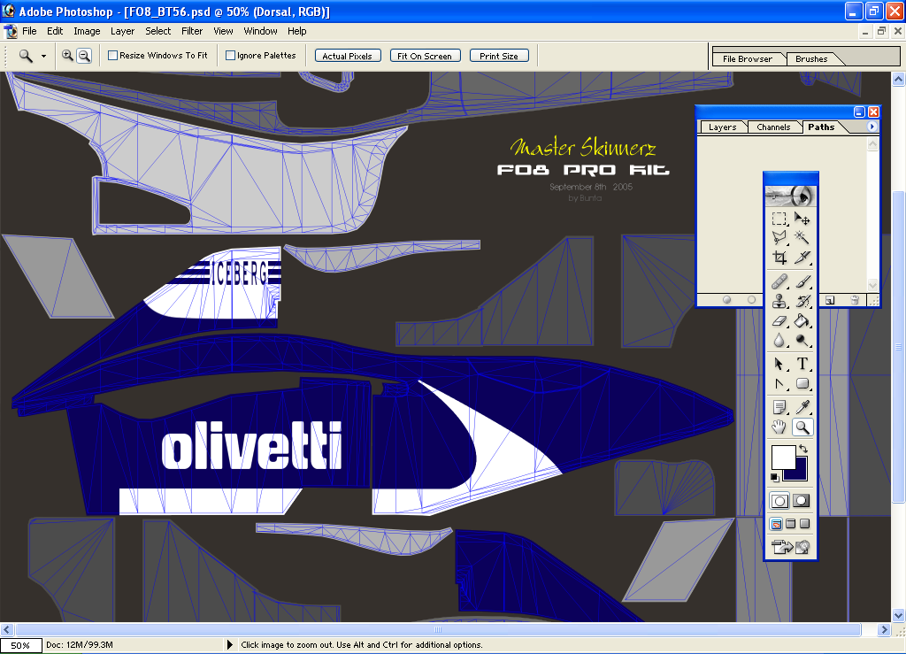Select the Magic Wand tool
Screen dimensions: 906x654
click(x=802, y=237)
